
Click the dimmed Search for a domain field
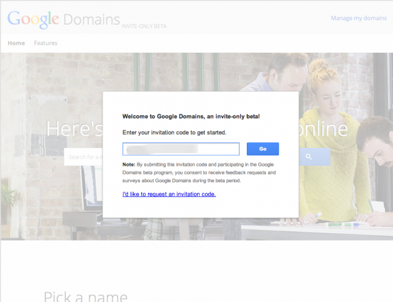83,157
